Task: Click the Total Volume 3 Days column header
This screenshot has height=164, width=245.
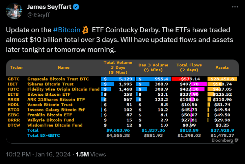Action: tap(118, 67)
